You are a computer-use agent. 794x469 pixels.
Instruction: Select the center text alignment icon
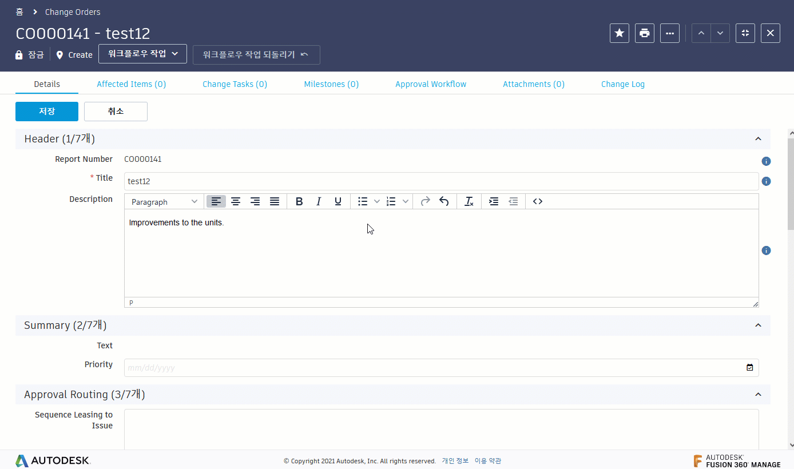236,201
